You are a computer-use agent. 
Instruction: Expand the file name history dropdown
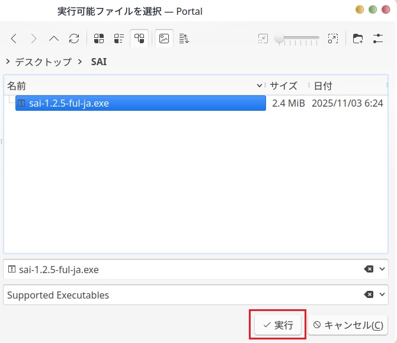(x=382, y=269)
